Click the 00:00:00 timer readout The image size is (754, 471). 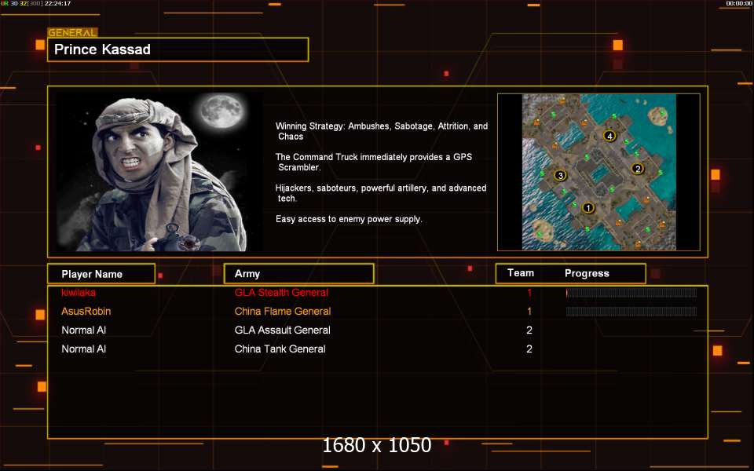coord(738,3)
